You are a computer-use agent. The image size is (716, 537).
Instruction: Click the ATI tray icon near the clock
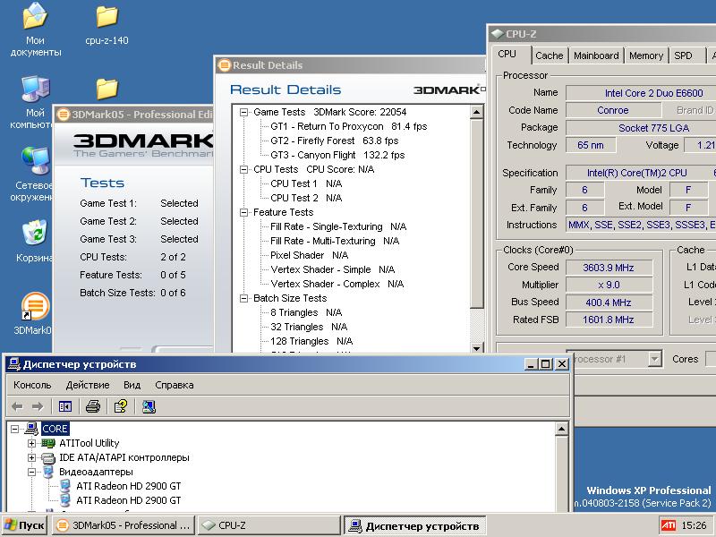click(x=668, y=525)
